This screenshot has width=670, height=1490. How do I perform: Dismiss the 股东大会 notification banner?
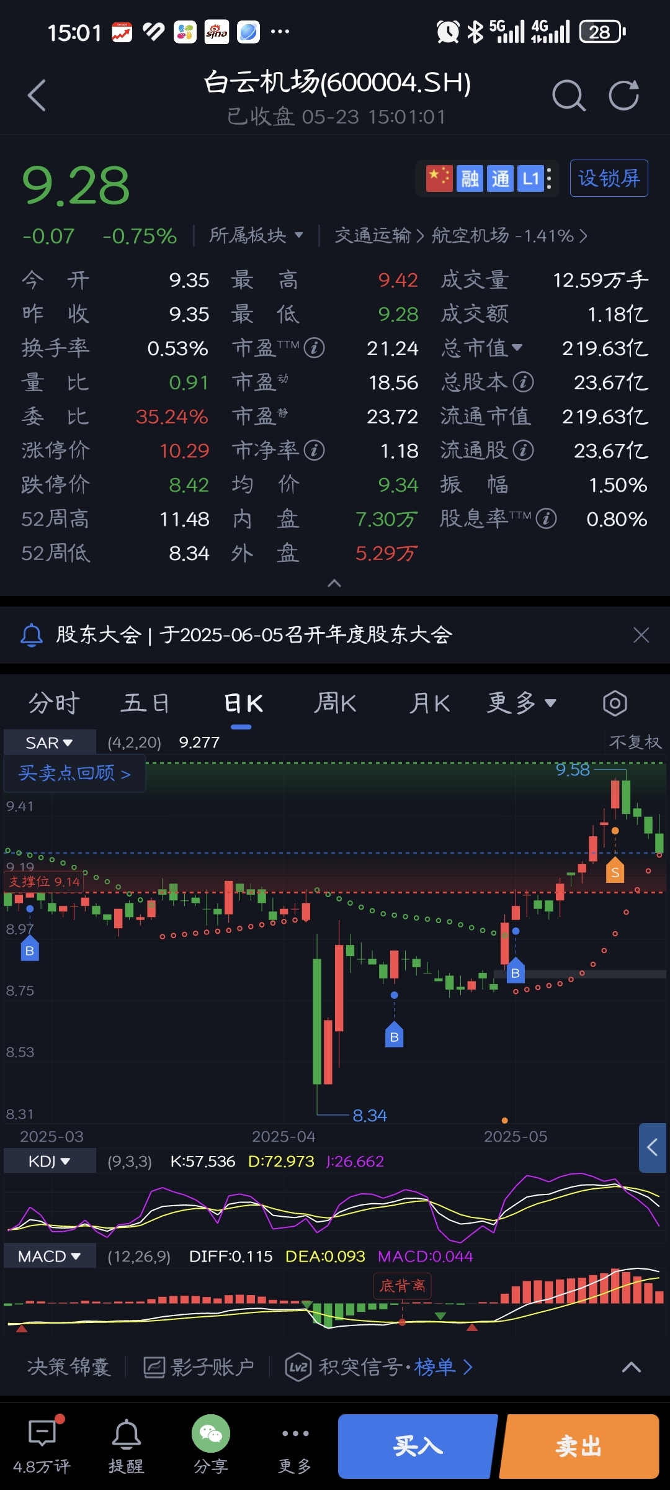[641, 634]
